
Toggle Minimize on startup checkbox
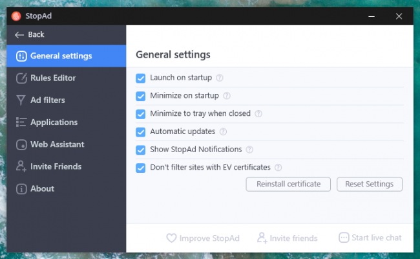[141, 96]
